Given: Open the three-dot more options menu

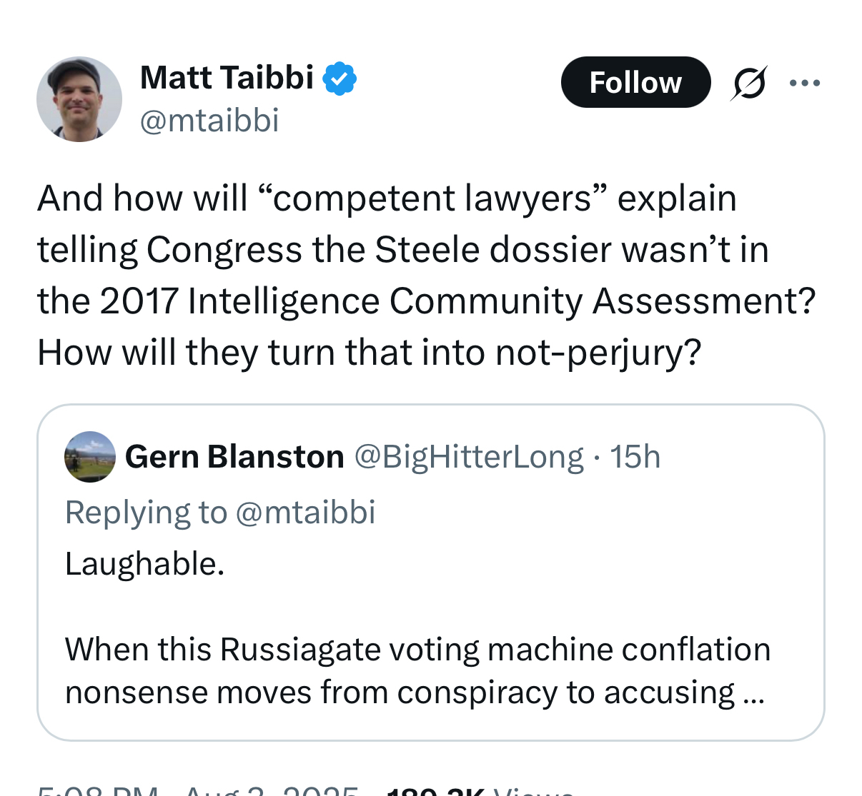Looking at the screenshot, I should (805, 83).
